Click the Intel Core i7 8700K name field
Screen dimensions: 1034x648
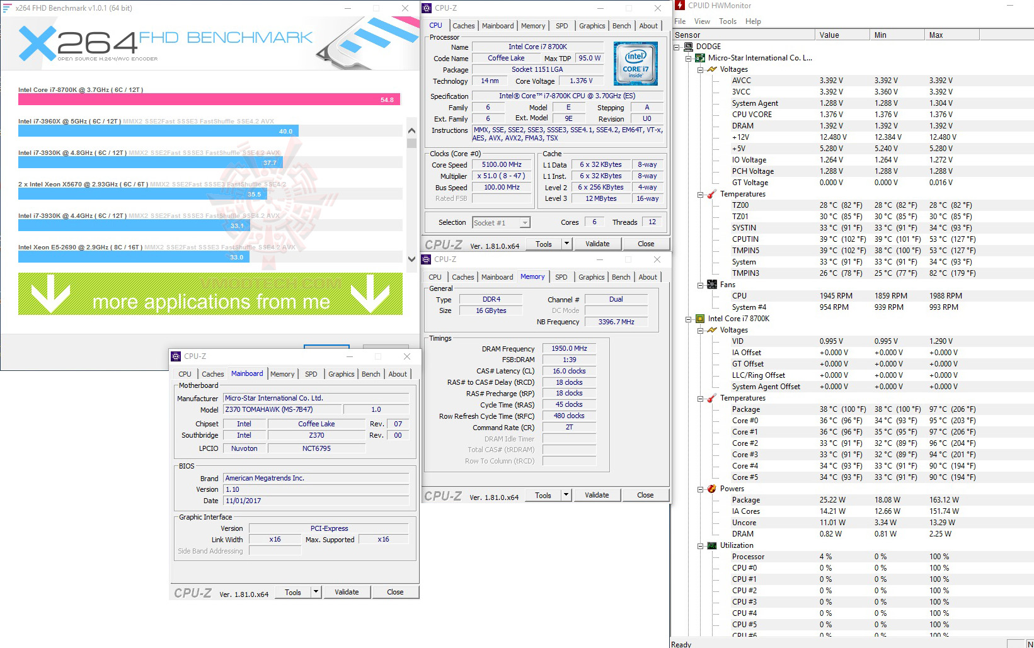[x=537, y=47]
